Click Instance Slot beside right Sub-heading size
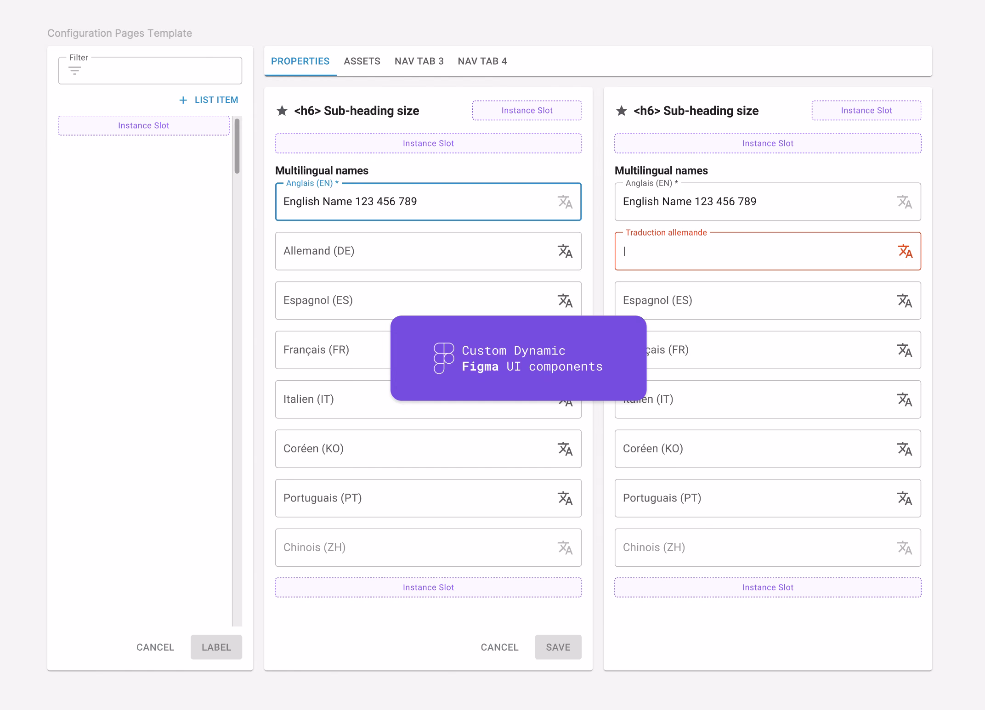This screenshot has height=710, width=985. (866, 111)
